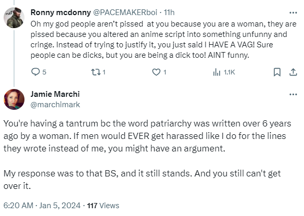Open the 6:20 AM · Jan 5, 2024 timestamp

click(42, 206)
